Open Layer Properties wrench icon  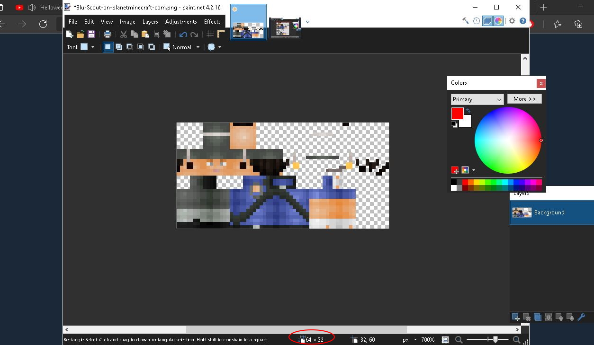pyautogui.click(x=582, y=317)
